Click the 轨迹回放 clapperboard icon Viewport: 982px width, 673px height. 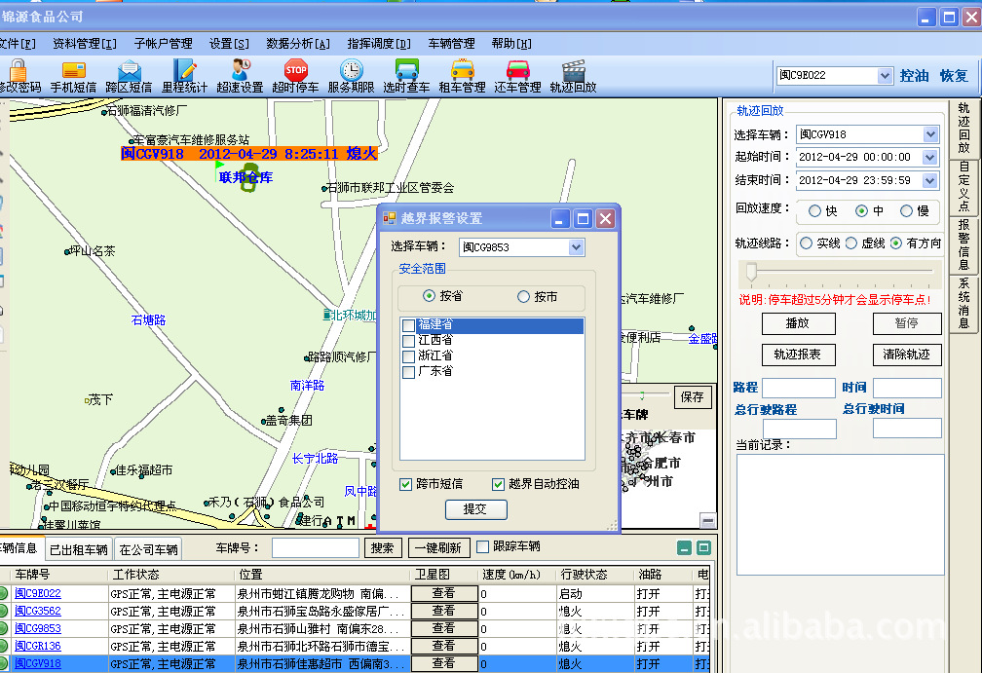(573, 71)
